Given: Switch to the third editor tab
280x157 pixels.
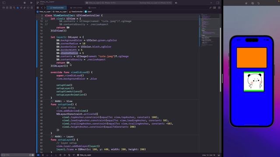Looking at the screenshot, I should (x=92, y=8).
